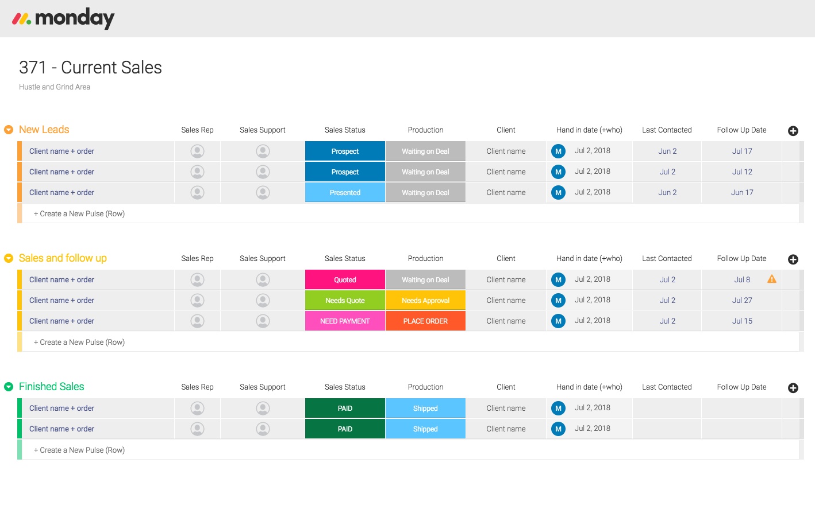Viewport: 815px width, 525px height.
Task: Create a new pulse in Finished Sales
Action: click(x=79, y=450)
